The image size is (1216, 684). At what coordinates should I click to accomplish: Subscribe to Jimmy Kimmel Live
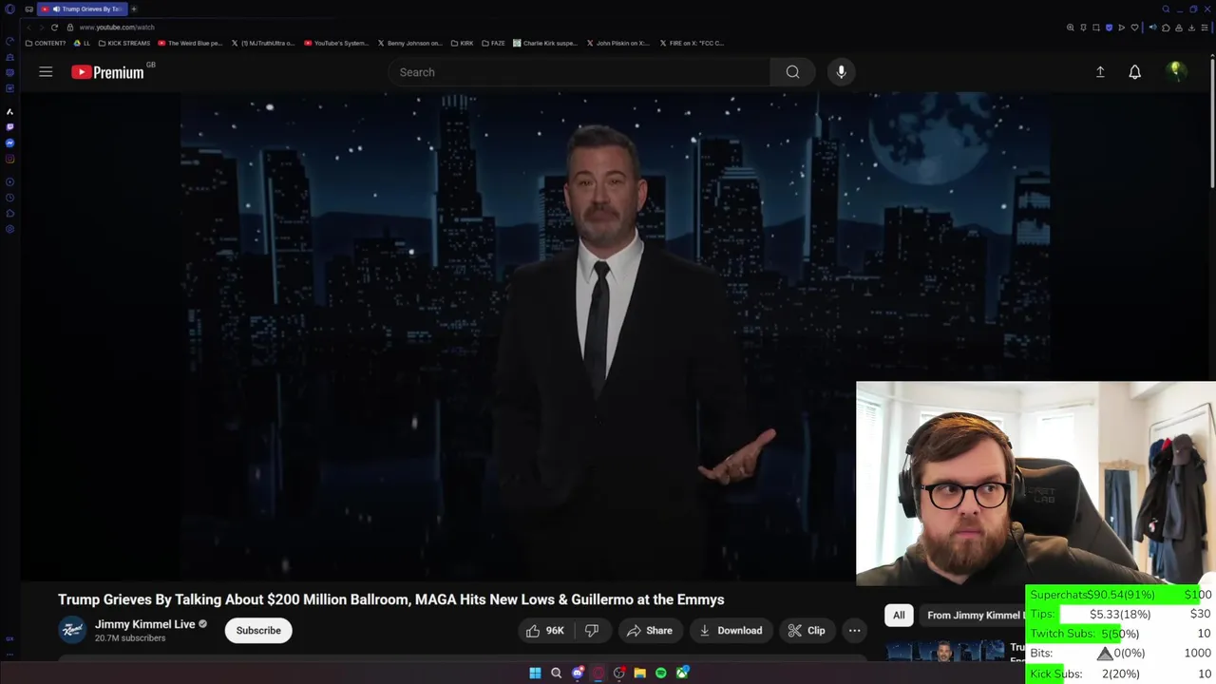[258, 631]
